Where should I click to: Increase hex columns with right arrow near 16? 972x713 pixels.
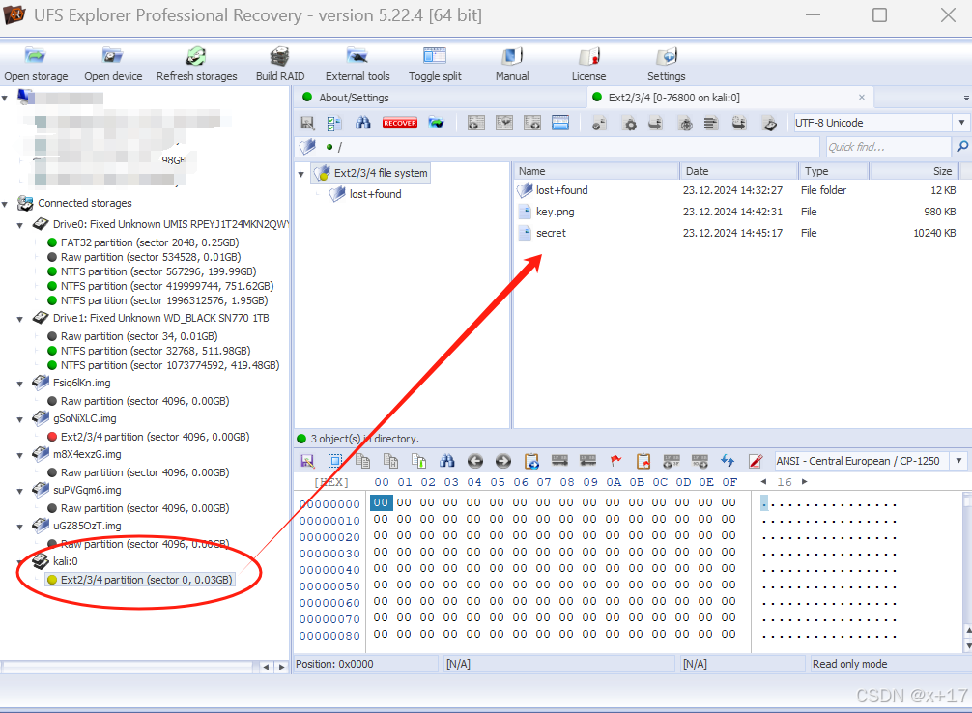click(x=805, y=482)
